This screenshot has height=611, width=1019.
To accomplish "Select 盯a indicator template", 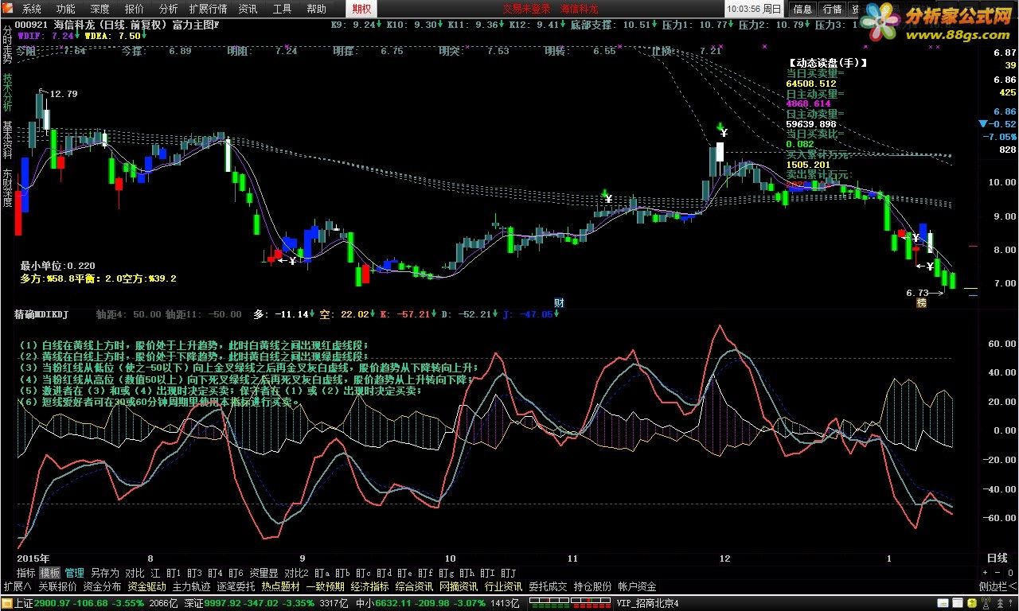I will pyautogui.click(x=322, y=573).
